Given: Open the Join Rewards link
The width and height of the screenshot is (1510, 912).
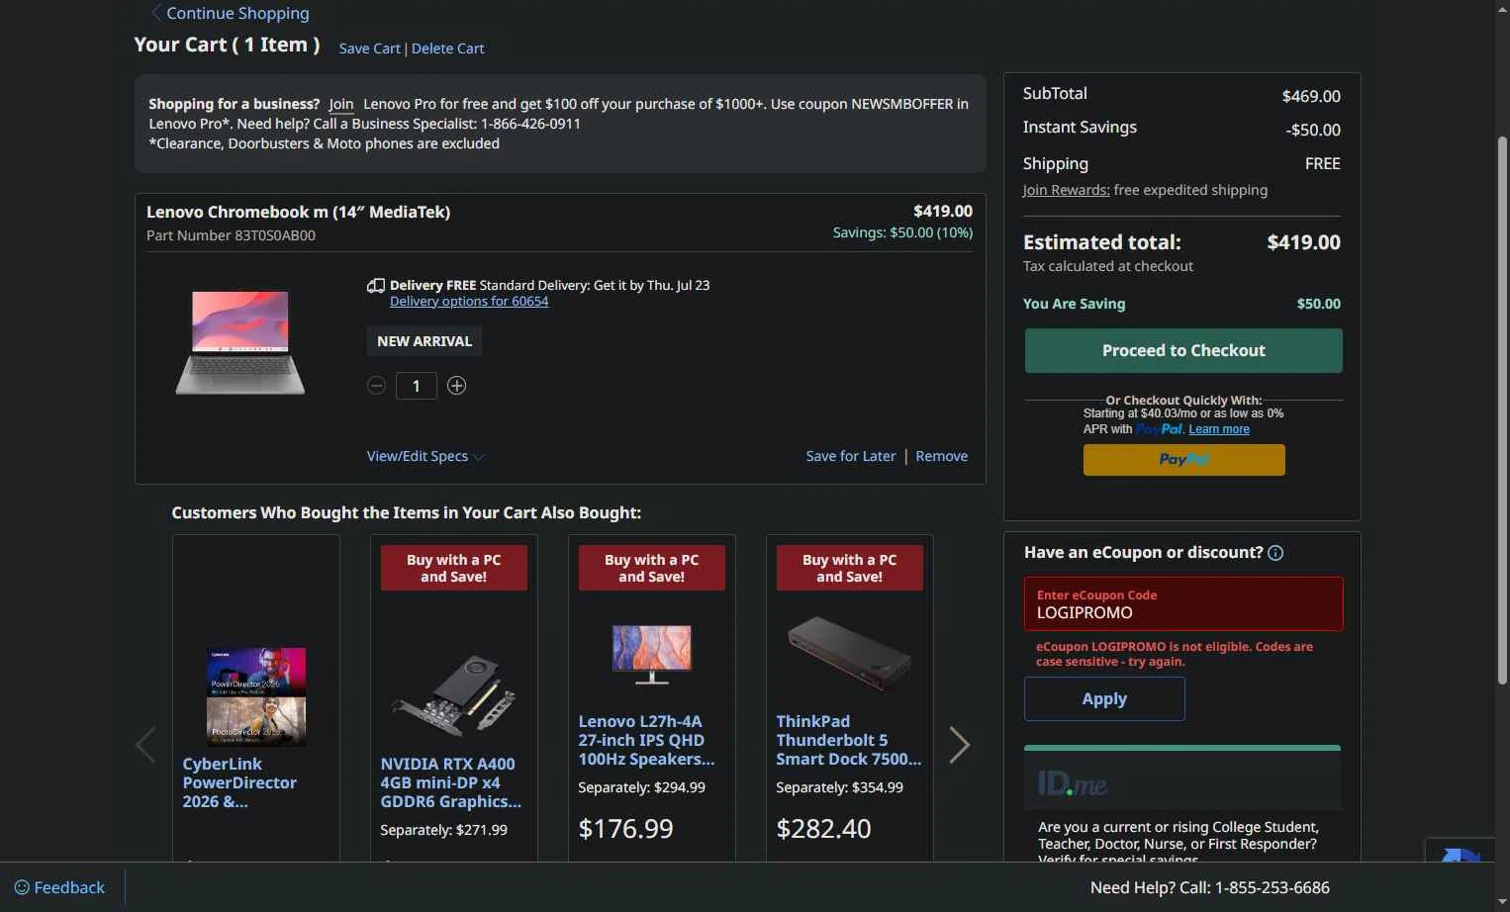Looking at the screenshot, I should pyautogui.click(x=1066, y=190).
